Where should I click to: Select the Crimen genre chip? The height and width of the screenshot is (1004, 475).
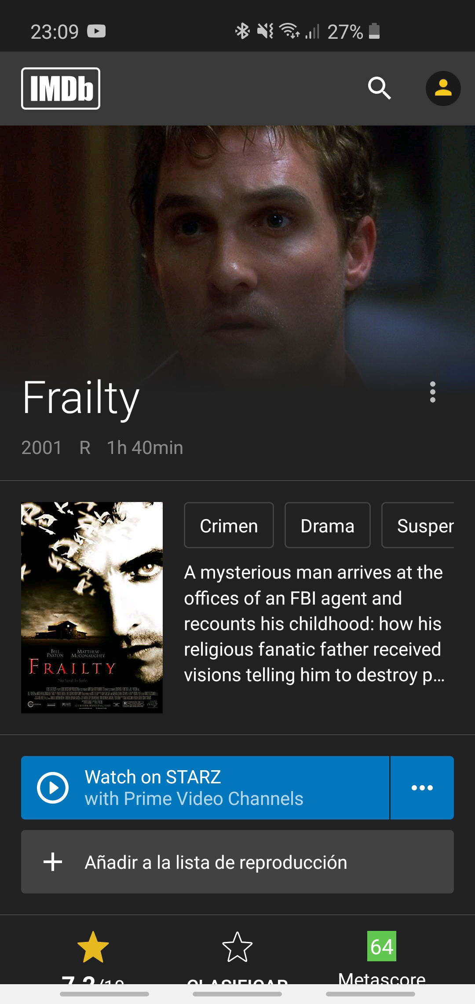click(x=229, y=525)
